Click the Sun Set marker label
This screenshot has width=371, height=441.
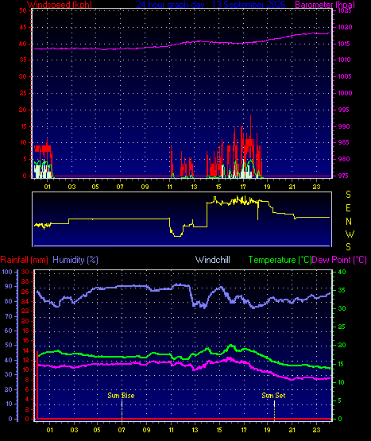(x=273, y=396)
